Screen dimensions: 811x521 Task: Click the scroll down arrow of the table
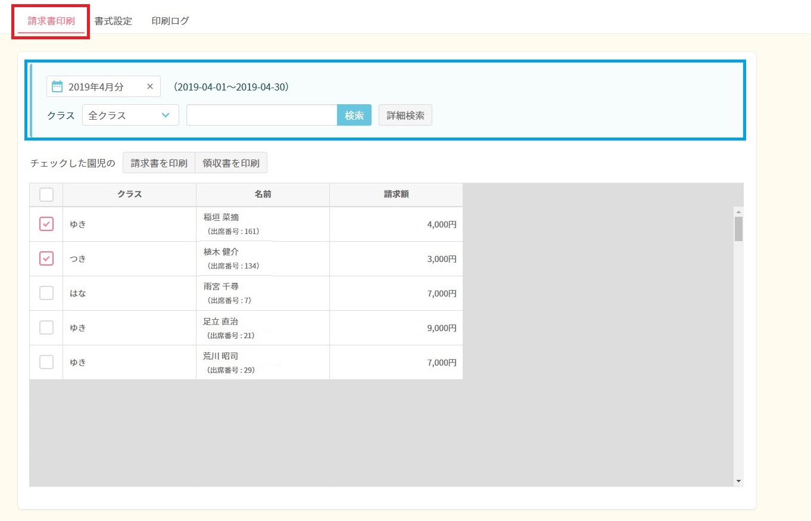tap(738, 481)
